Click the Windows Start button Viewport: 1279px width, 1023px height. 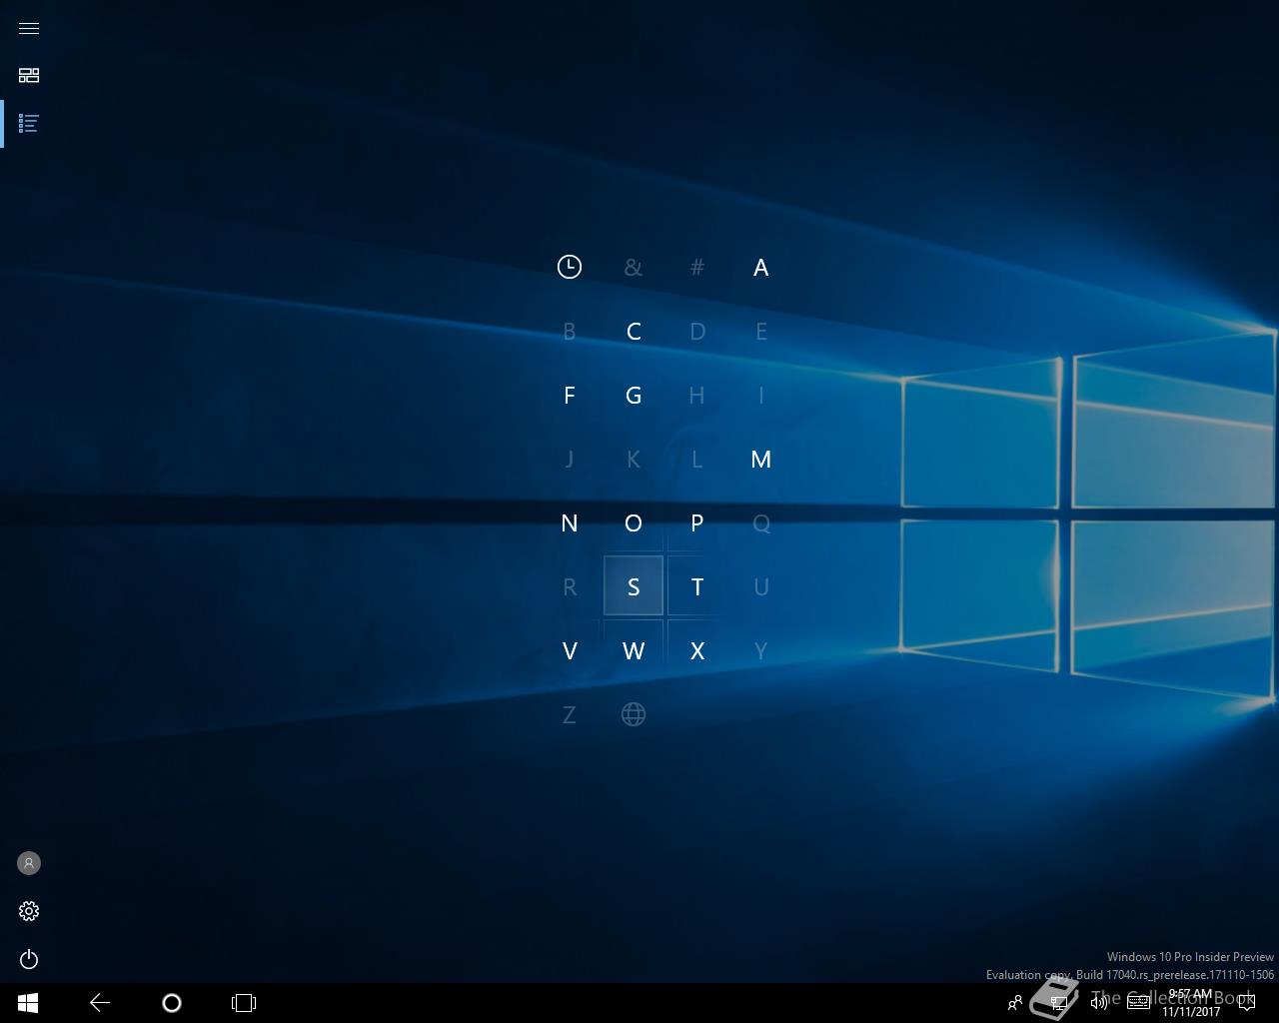pyautogui.click(x=28, y=1003)
